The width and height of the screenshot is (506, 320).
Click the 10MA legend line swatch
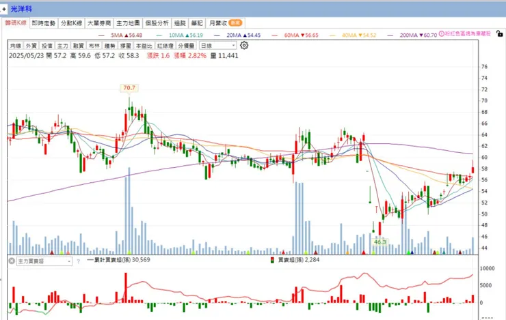pyautogui.click(x=159, y=35)
